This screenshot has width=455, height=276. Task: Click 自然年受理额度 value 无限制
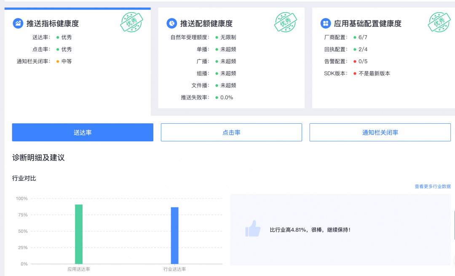pos(228,37)
